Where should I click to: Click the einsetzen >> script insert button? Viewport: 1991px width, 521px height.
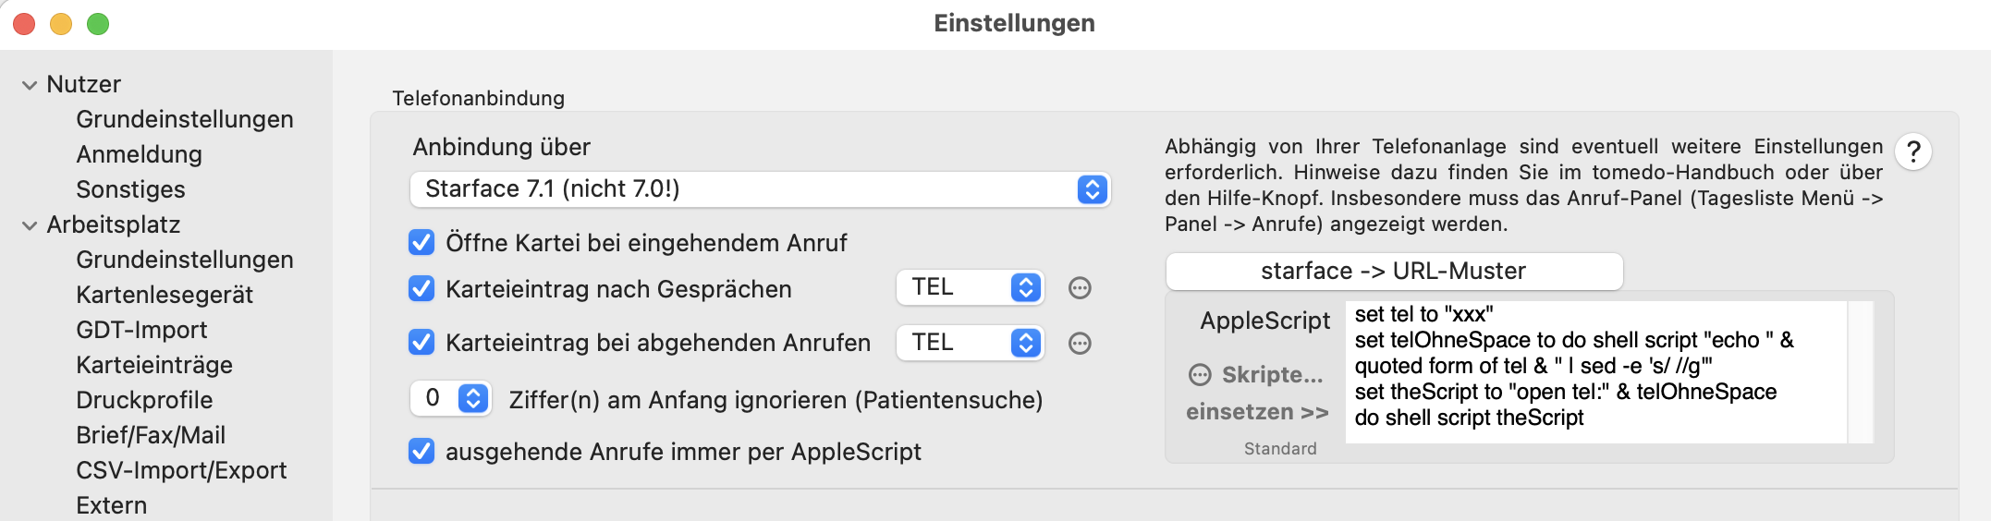point(1257,412)
